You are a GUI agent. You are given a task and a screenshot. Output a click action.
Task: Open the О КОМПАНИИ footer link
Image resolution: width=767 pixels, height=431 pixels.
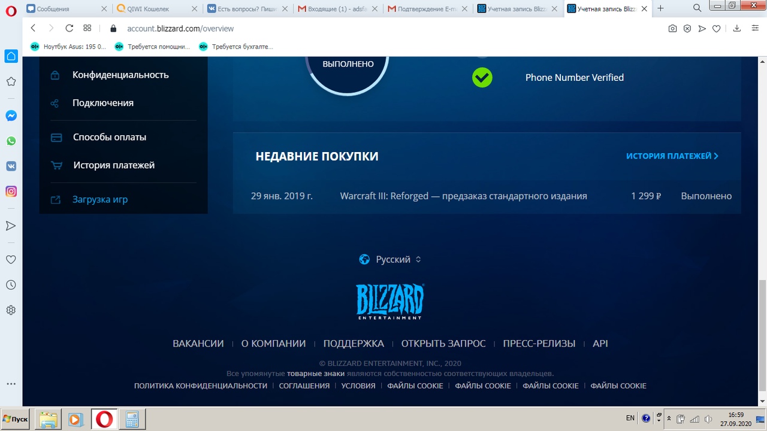tap(273, 344)
